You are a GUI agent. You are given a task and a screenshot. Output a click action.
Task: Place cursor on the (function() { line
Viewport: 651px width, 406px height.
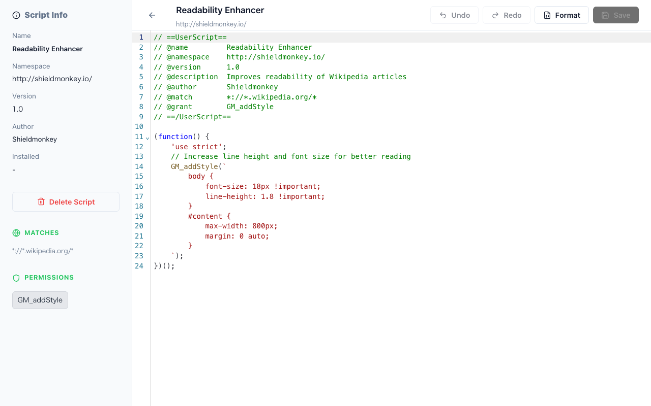pos(182,137)
